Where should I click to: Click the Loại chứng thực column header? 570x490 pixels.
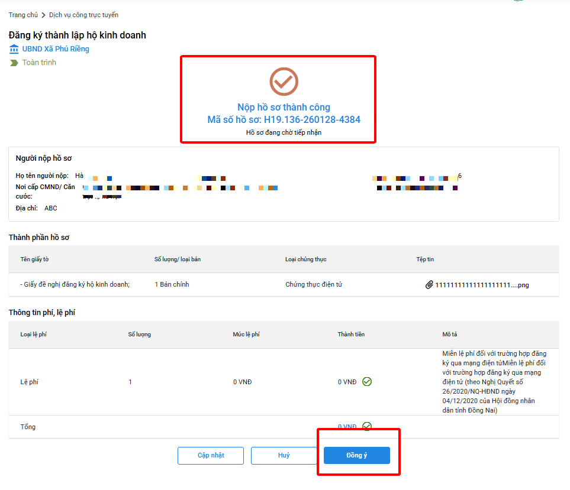(305, 259)
